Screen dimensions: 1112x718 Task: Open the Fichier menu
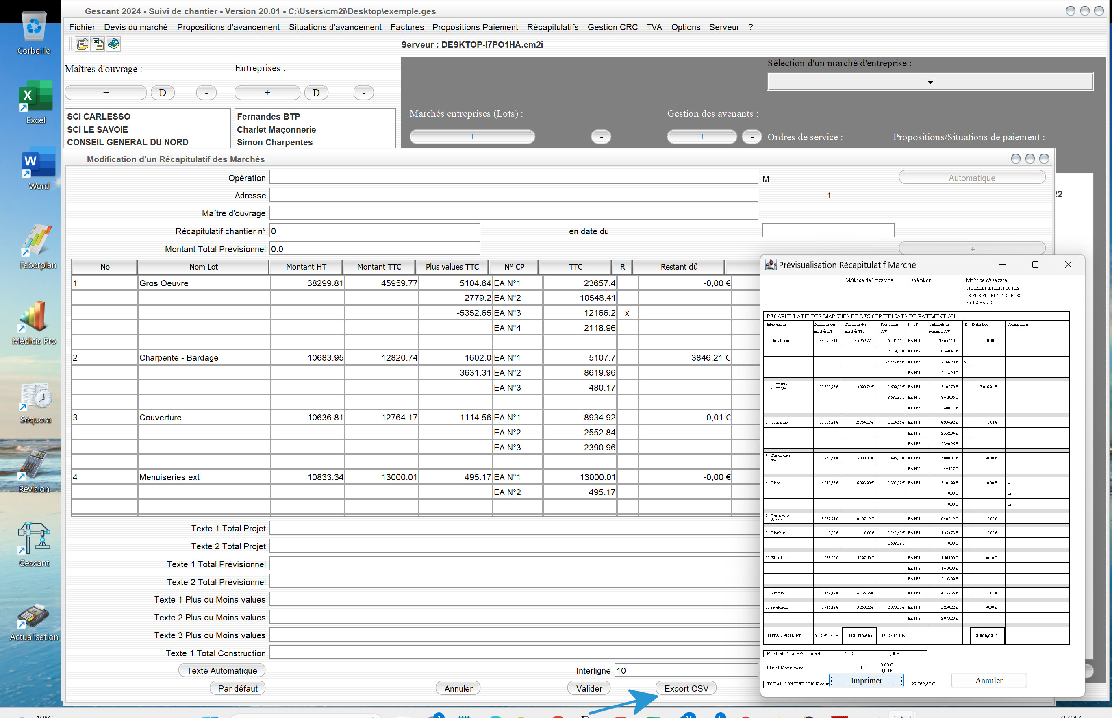pos(82,27)
